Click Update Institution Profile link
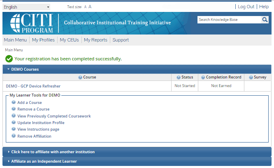Image resolution: width=274 pixels, height=168 pixels. coord(41,123)
